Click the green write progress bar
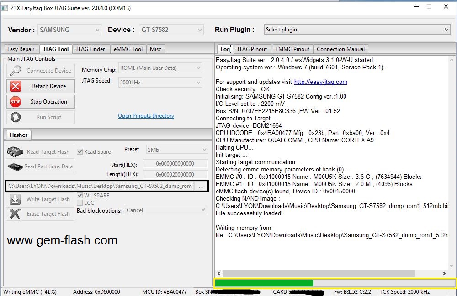Viewport: 457px width, 296px height. [264, 283]
